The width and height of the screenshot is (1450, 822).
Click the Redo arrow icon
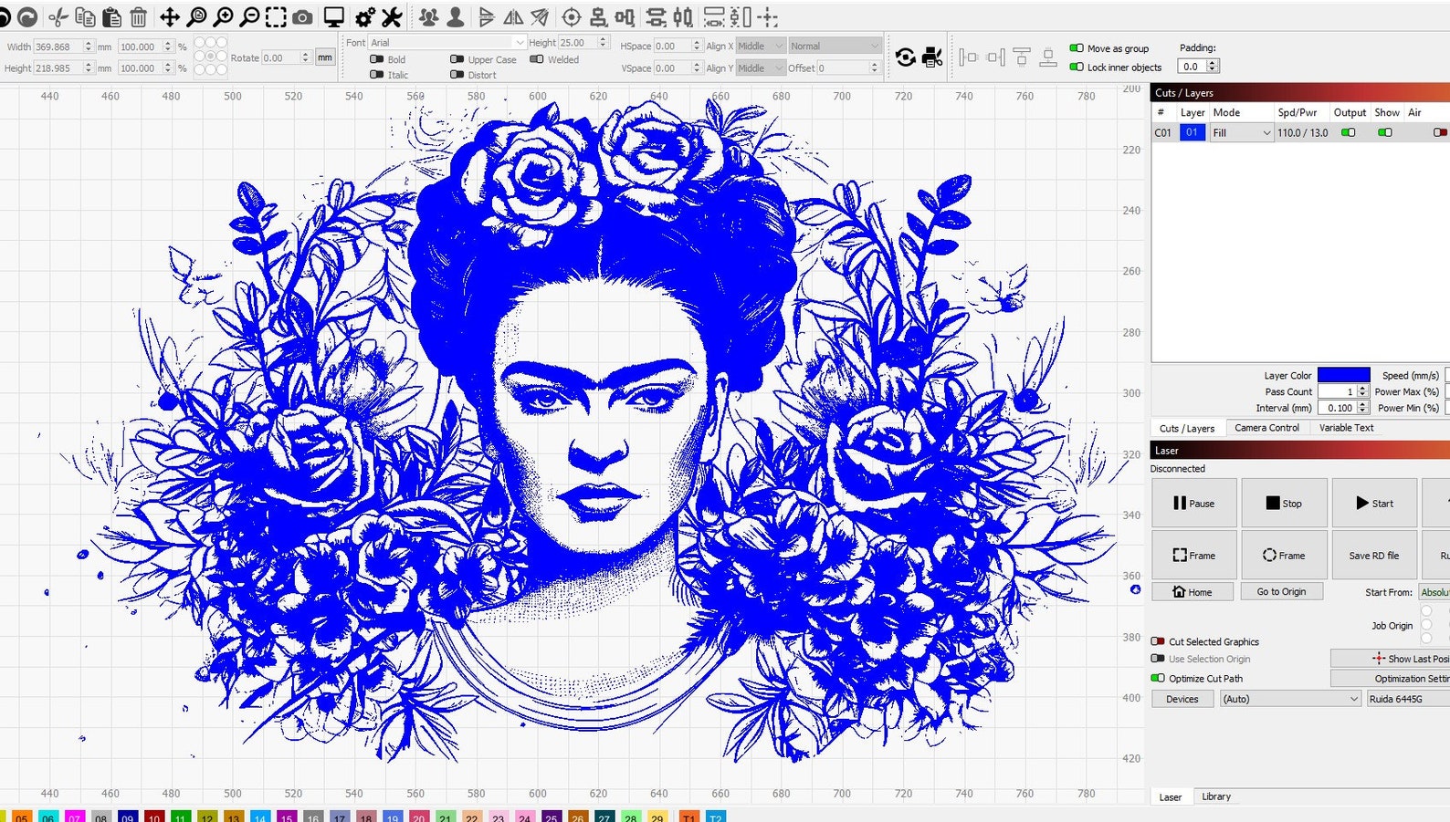[27, 16]
